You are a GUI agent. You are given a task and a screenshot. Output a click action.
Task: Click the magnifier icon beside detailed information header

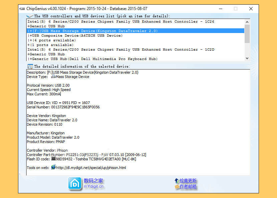[x=30, y=65]
